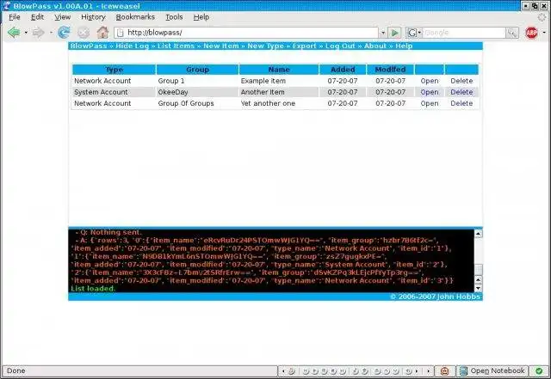
Task: Expand the address bar URL history dropdown
Action: [383, 33]
